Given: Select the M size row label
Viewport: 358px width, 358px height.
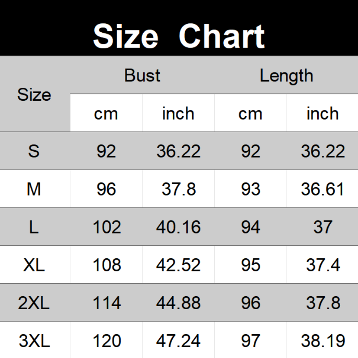Looking at the screenshot, I should (34, 189).
